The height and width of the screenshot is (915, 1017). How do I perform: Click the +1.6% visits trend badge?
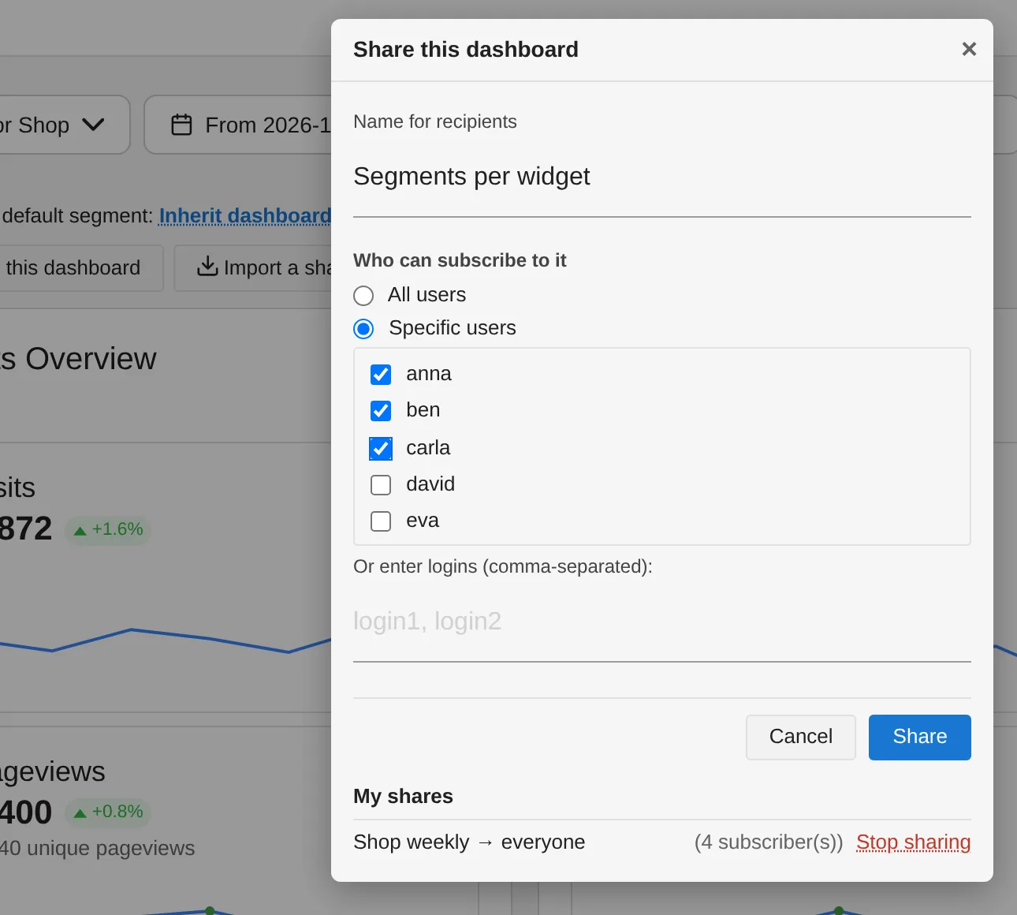click(108, 529)
